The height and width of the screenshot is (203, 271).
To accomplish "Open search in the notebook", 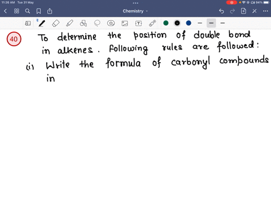I will 28,11.
